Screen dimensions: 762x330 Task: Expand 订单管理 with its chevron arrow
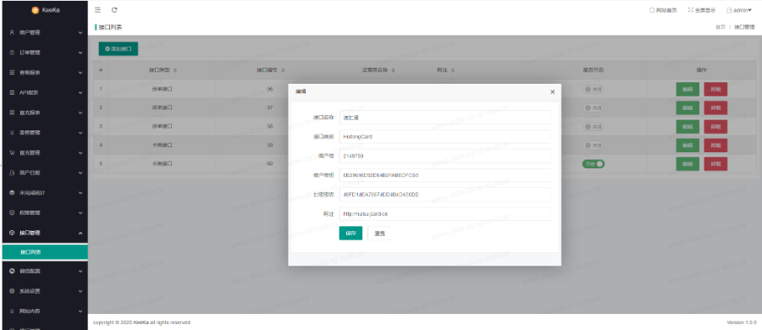pos(80,52)
